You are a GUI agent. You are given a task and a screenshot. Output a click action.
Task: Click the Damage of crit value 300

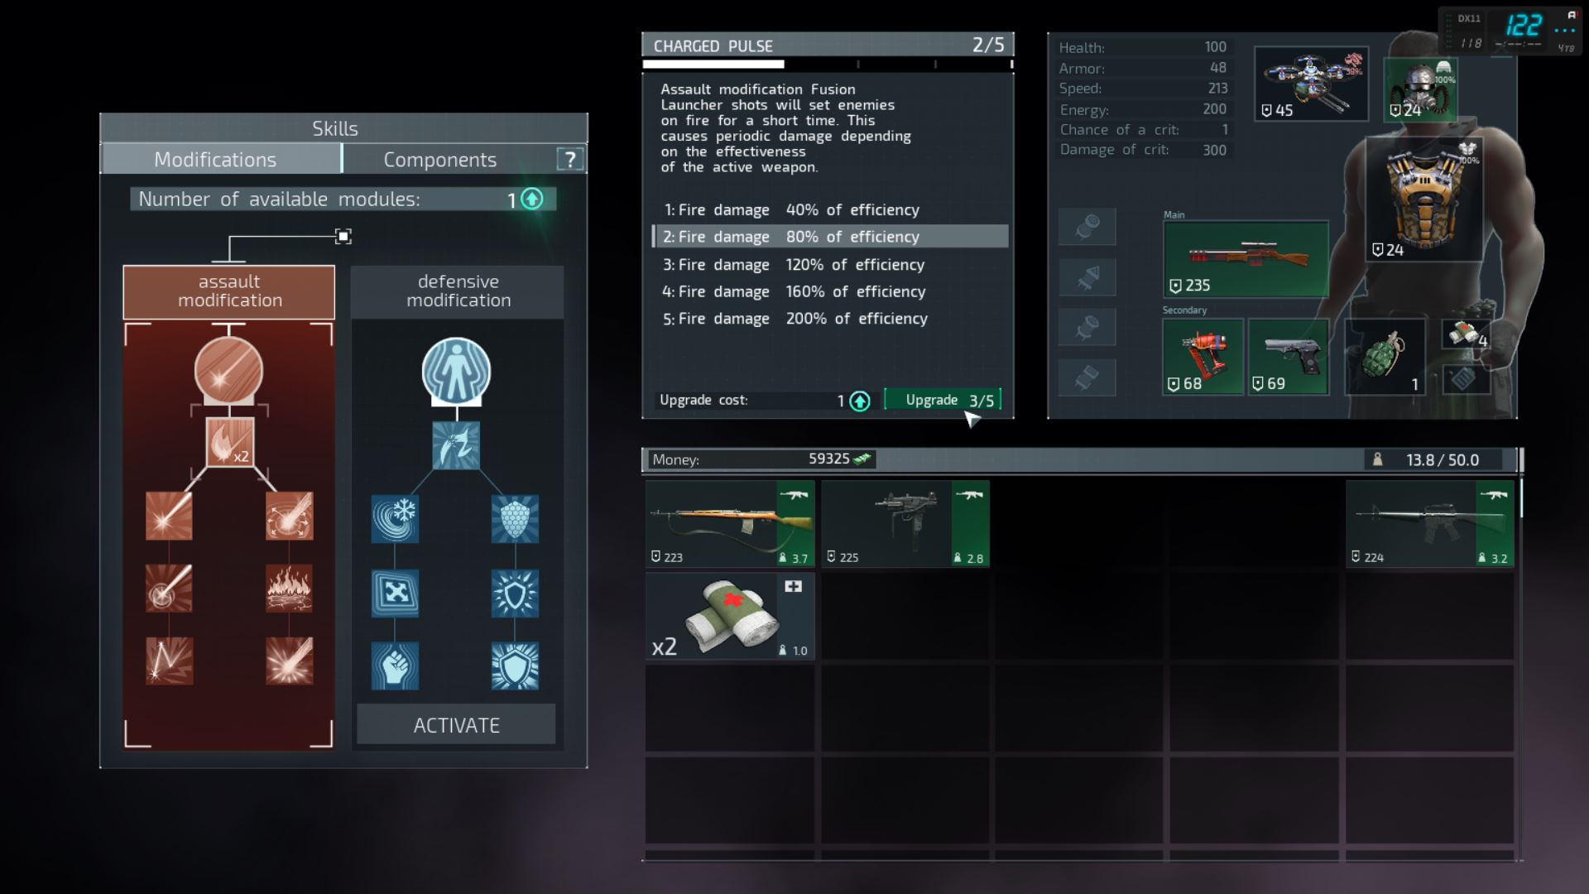1214,150
